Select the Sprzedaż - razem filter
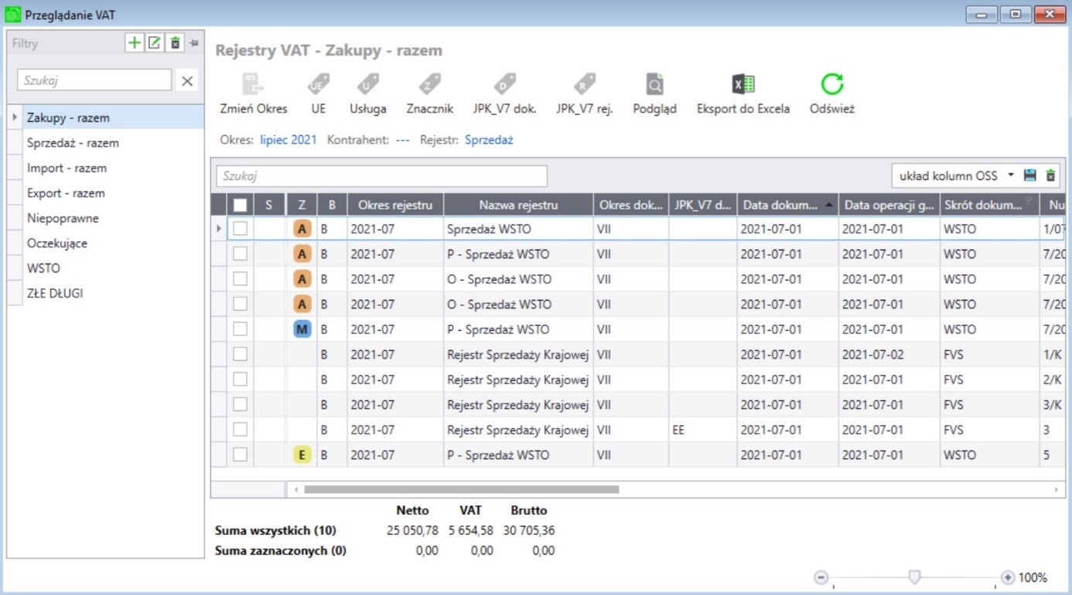This screenshot has width=1072, height=595. [73, 143]
